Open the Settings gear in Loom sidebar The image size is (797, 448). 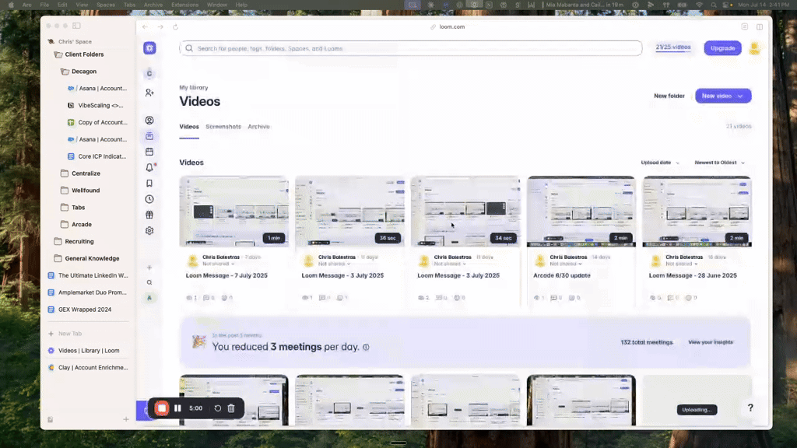[149, 231]
